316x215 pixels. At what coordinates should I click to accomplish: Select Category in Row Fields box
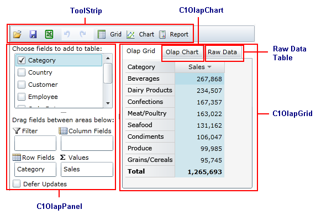coord(35,169)
